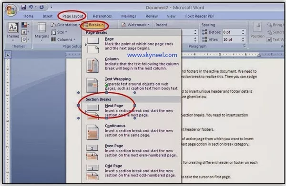This screenshot has height=186, width=286.
Task: Click the Even Page break icon
Action: point(92,152)
